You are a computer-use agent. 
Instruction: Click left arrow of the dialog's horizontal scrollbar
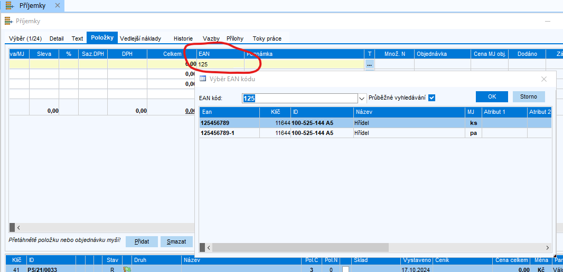point(208,248)
